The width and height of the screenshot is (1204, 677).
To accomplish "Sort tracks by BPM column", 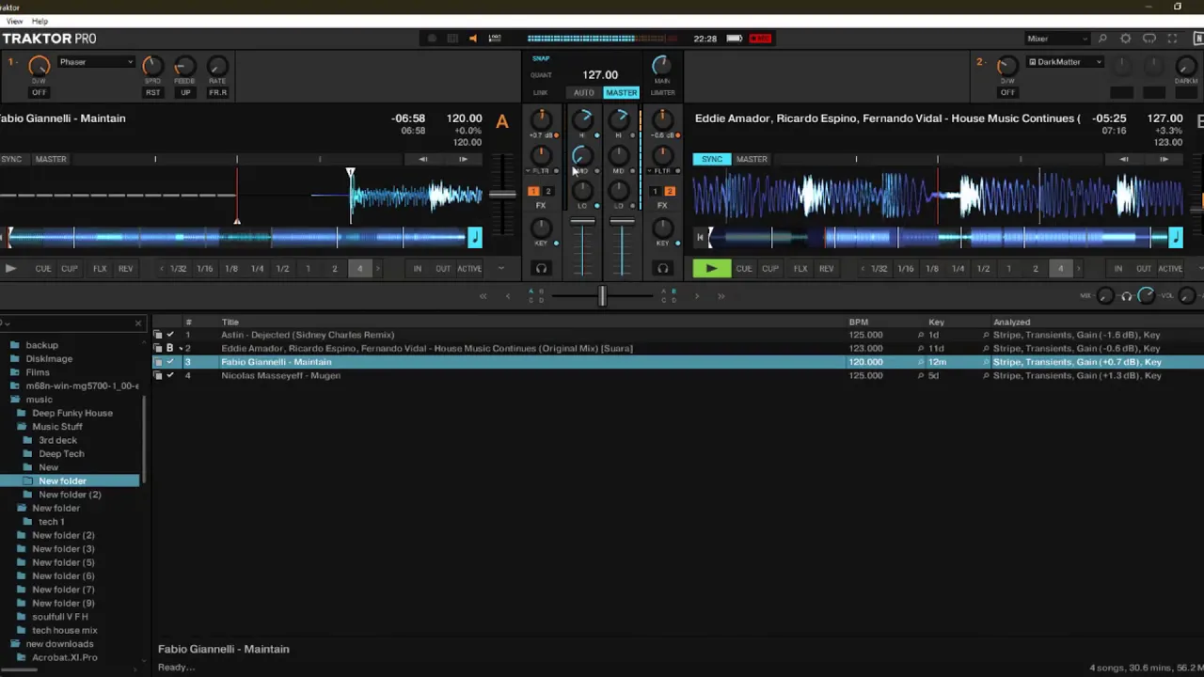I will [858, 323].
